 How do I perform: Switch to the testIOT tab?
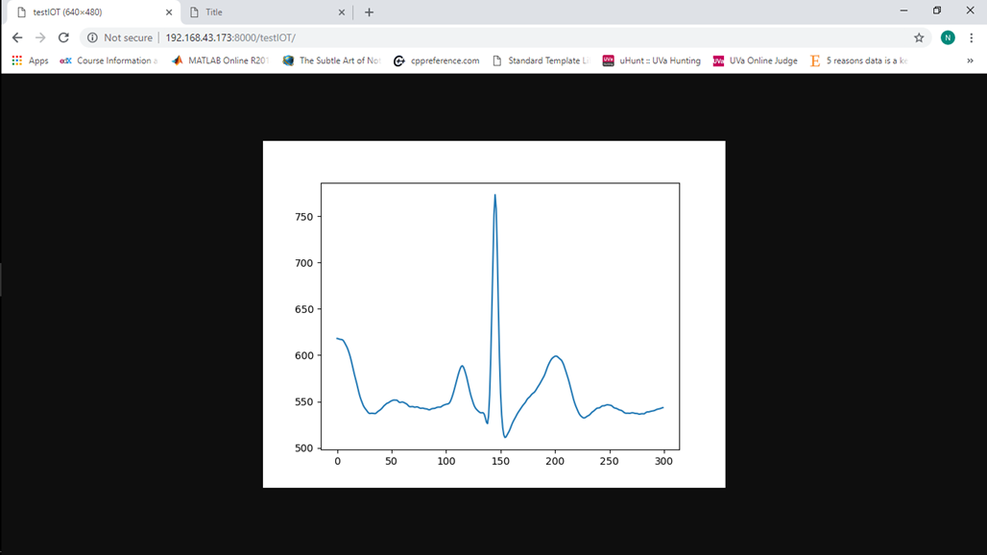click(93, 12)
